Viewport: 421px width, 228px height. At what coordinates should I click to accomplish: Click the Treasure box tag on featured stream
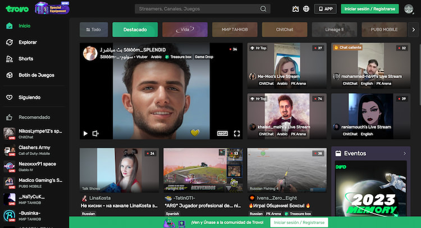(179, 57)
